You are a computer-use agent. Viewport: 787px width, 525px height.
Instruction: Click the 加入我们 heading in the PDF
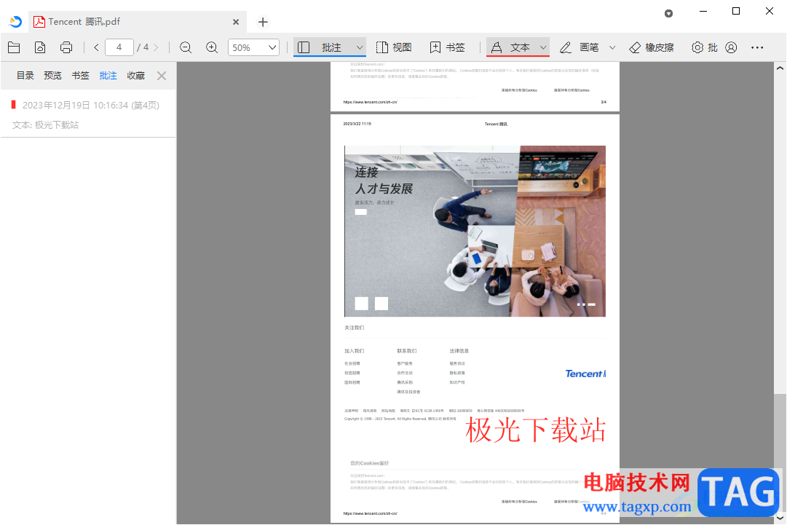pyautogui.click(x=355, y=351)
